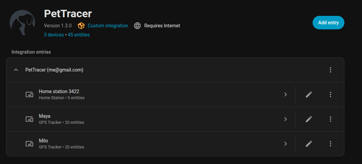The width and height of the screenshot is (362, 164).
Task: Follow the Custom integration link
Action: point(108,26)
